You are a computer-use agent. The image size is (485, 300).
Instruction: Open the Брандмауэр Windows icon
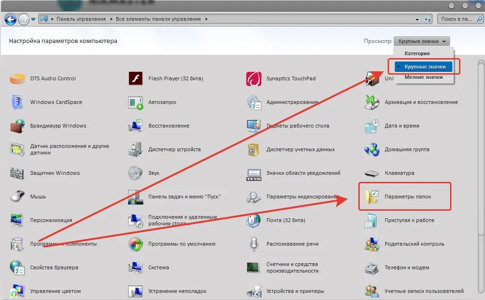[x=17, y=126]
